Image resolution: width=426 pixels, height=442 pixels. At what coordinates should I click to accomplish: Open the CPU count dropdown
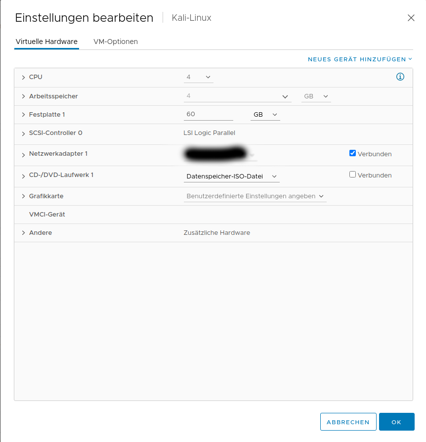coord(198,77)
